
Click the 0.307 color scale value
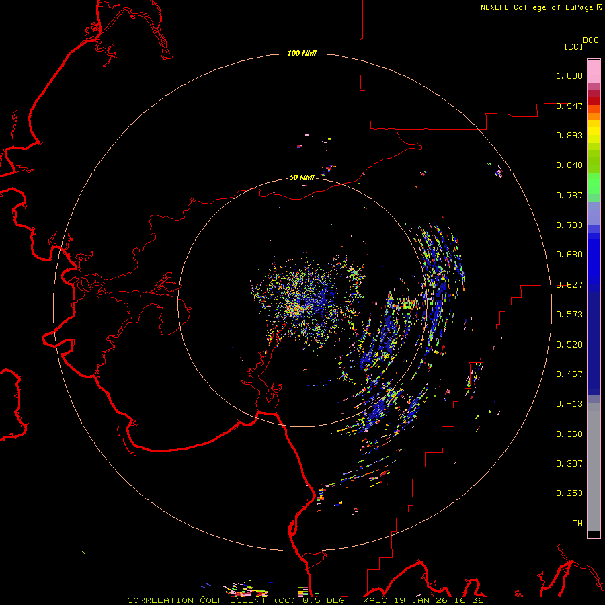(569, 464)
